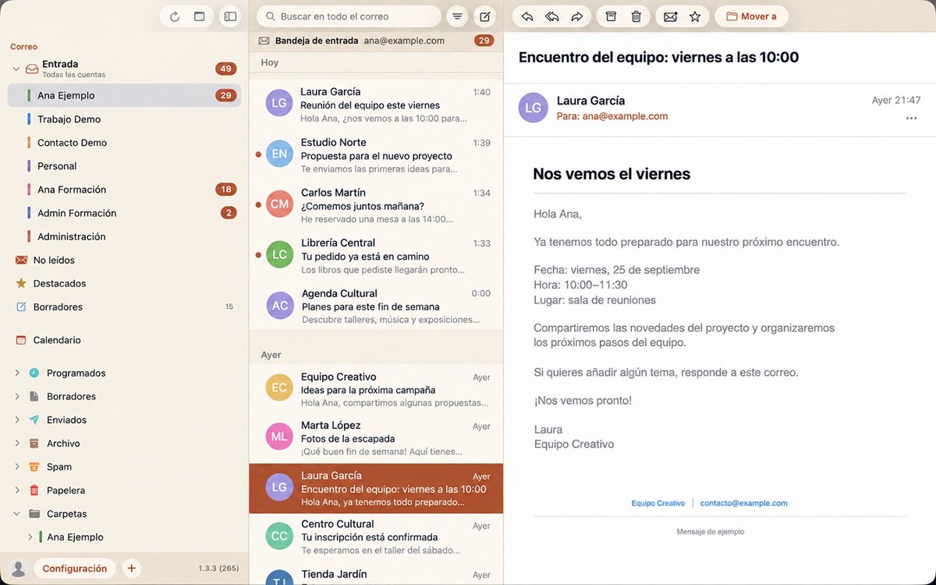Screen dimensions: 936x585
Task: Open Estudio Norte's Propuesta email
Action: pos(376,154)
